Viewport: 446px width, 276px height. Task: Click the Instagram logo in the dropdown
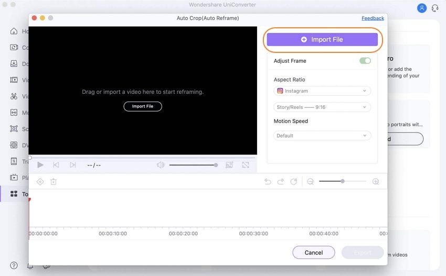click(280, 91)
